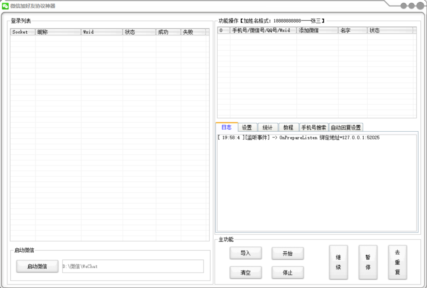Click the WeChat install path input field
This screenshot has height=288, width=427.
(133, 266)
